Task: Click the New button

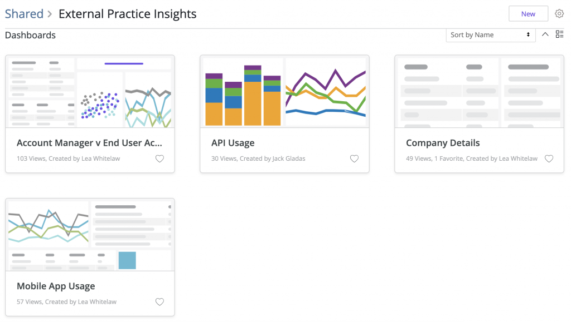Action: tap(528, 14)
